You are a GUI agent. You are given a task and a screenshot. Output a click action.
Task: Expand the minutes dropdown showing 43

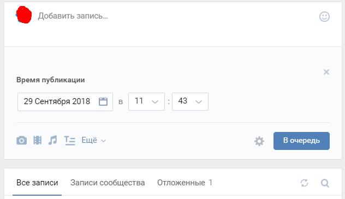point(190,101)
